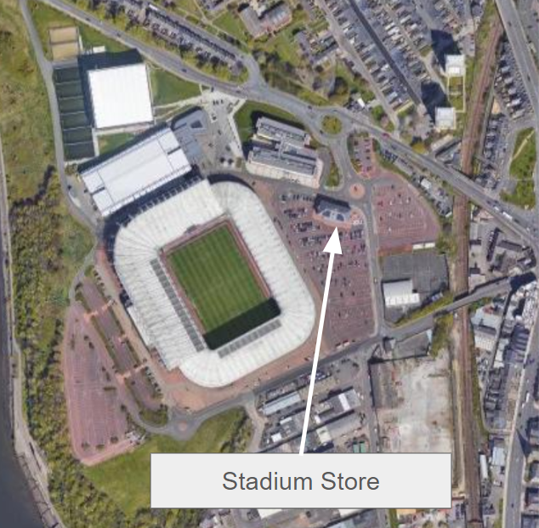Screen dimensions: 539x528
Task: Select the large white square-roofed building
Action: click(120, 95)
